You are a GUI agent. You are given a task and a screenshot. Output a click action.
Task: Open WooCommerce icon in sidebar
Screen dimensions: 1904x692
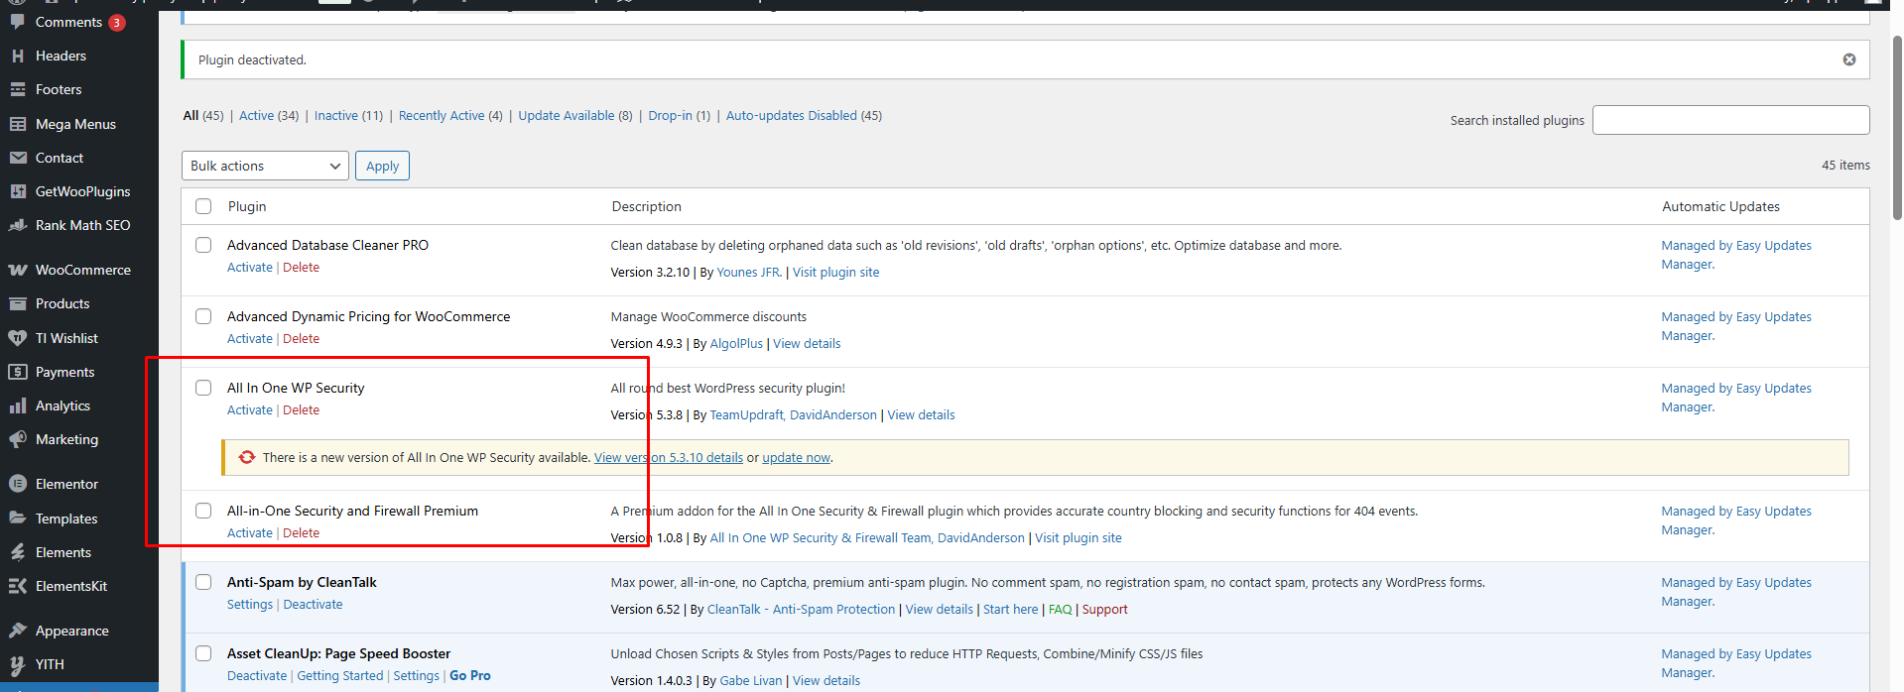(x=18, y=270)
